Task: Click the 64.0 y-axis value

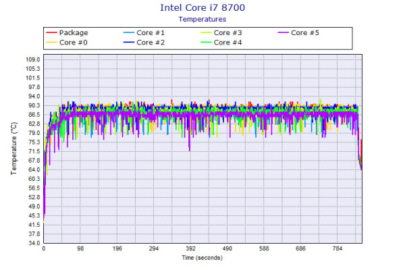Action: coord(34,169)
